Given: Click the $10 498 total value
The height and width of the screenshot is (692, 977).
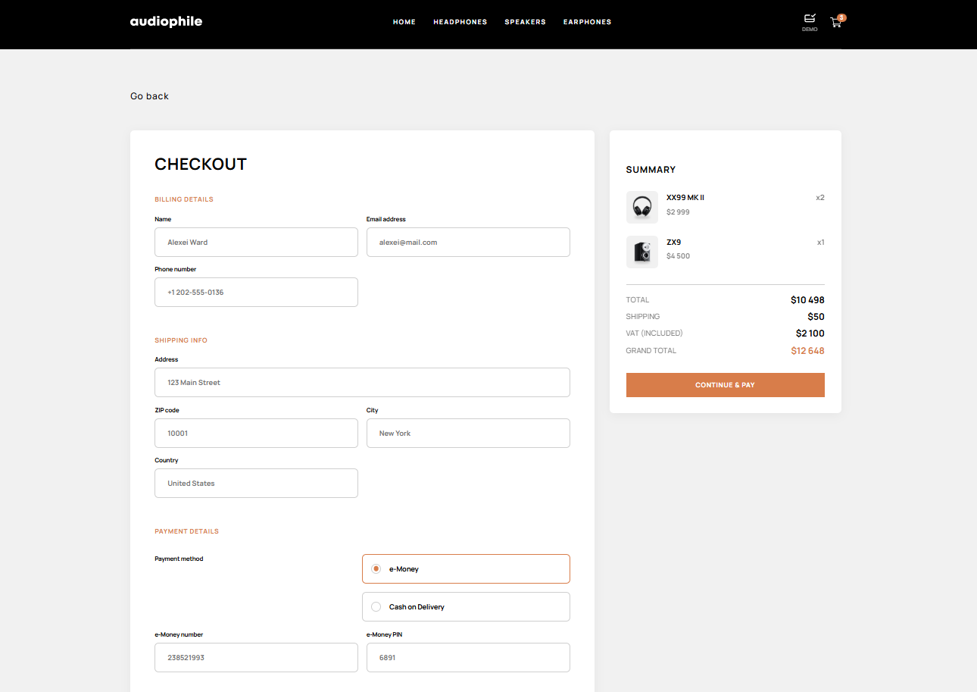Looking at the screenshot, I should [807, 300].
